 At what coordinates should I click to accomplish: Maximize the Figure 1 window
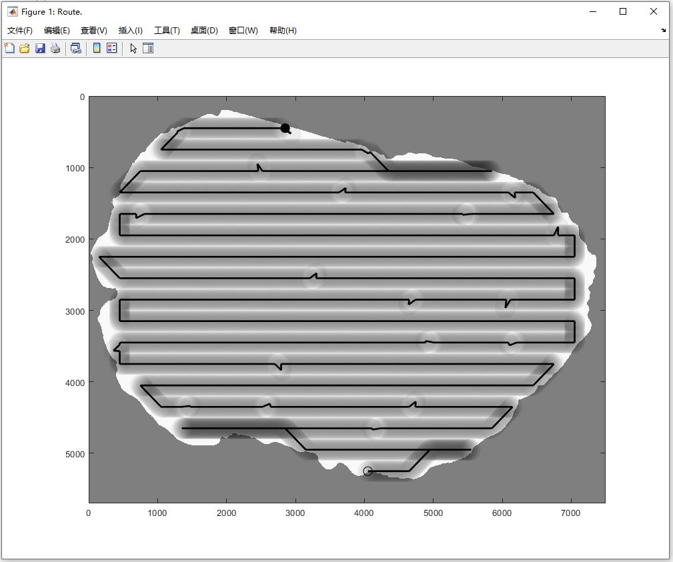click(x=623, y=11)
